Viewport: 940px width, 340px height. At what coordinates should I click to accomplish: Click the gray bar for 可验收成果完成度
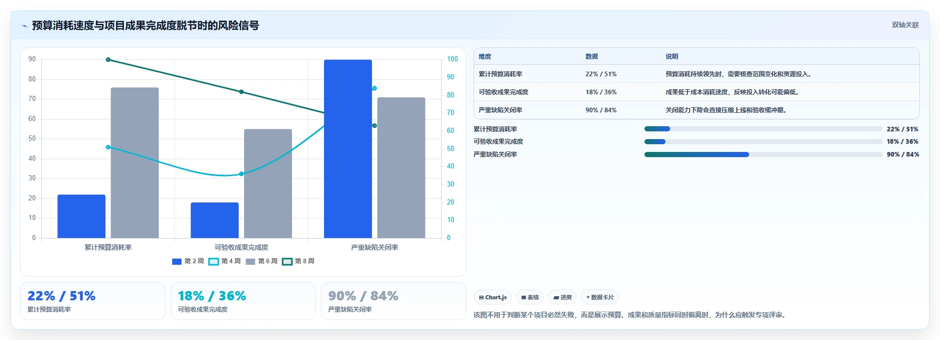tap(268, 183)
